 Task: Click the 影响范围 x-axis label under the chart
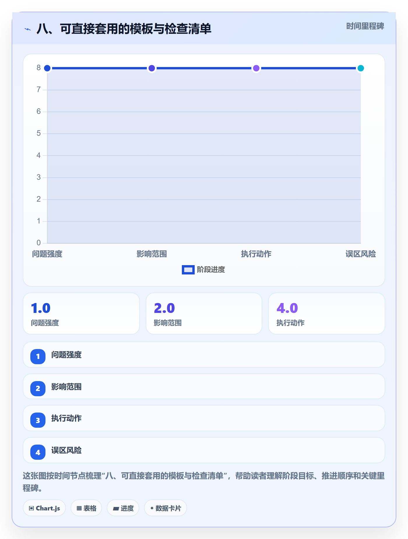pos(152,254)
